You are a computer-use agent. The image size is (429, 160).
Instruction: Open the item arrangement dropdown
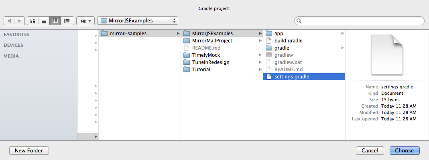(x=85, y=20)
